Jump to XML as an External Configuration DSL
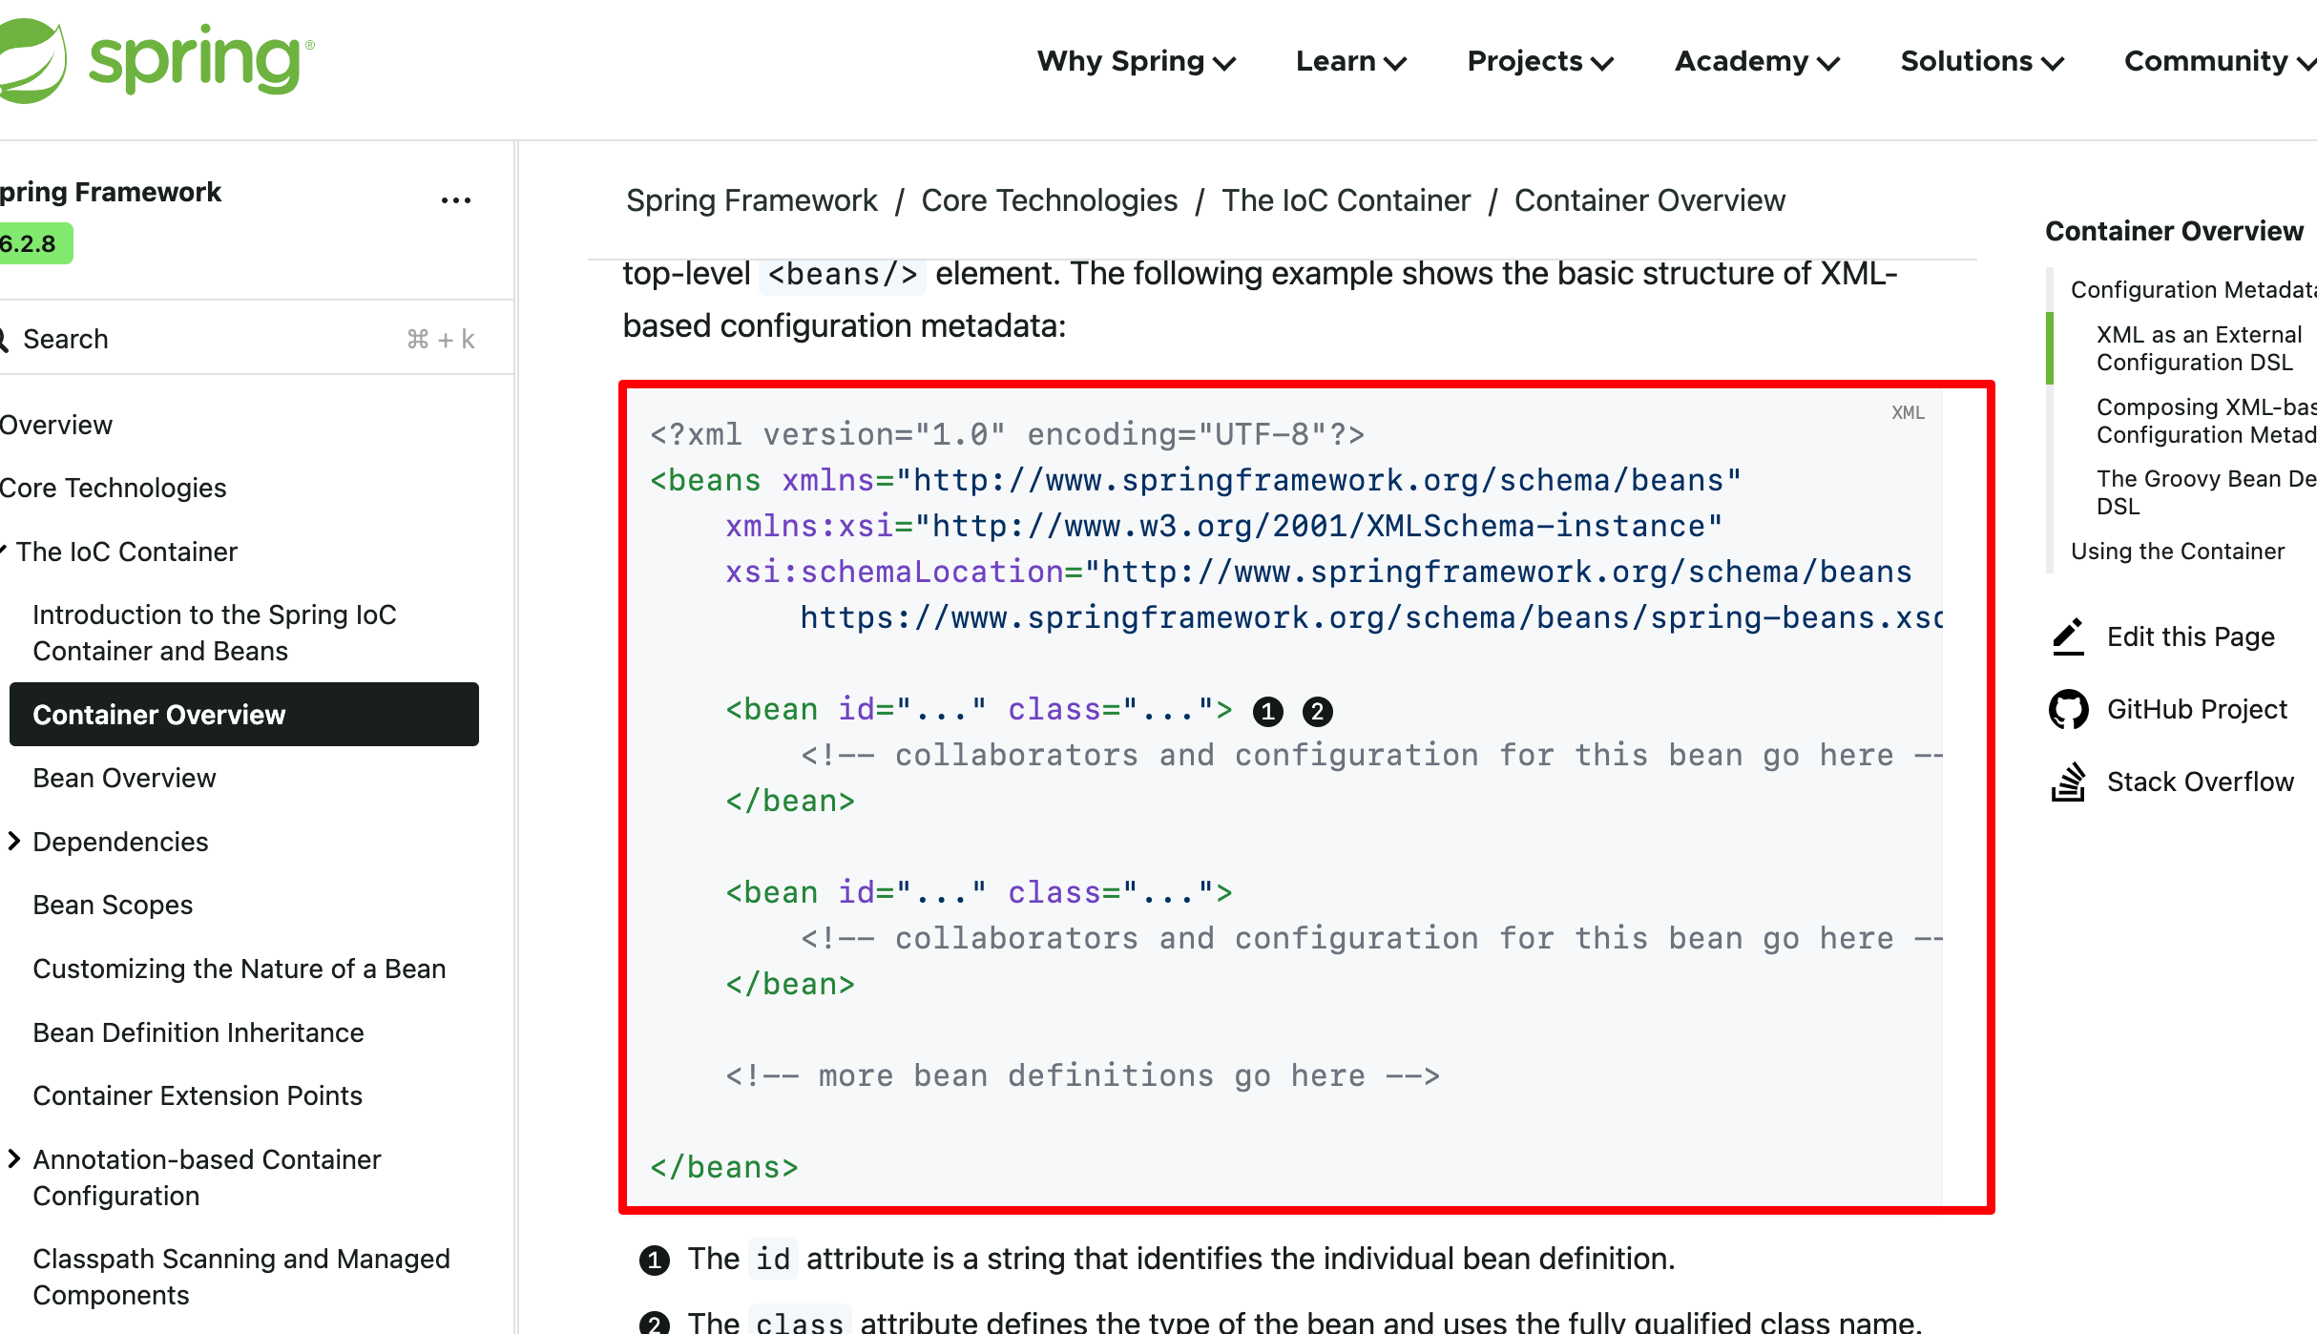Viewport: 2317px width, 1334px height. pos(2200,348)
